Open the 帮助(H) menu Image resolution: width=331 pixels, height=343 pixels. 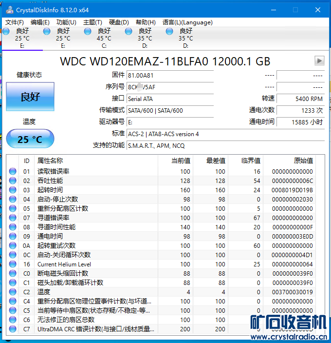(146, 22)
